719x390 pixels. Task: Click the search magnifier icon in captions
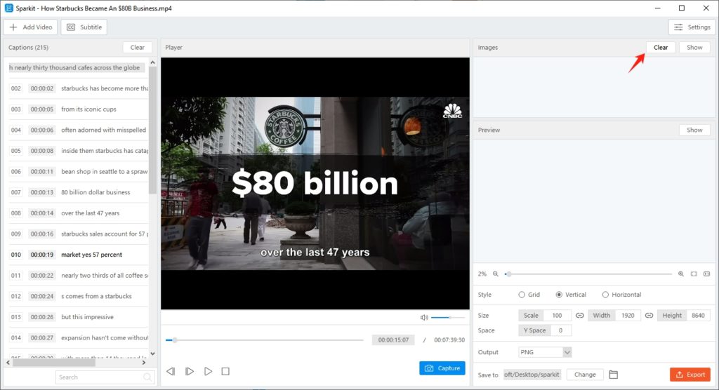tap(147, 377)
